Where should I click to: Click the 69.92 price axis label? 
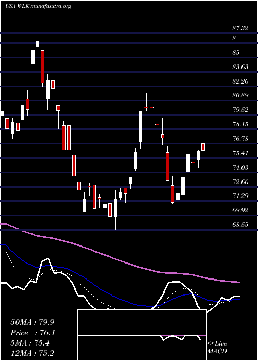pyautogui.click(x=240, y=210)
